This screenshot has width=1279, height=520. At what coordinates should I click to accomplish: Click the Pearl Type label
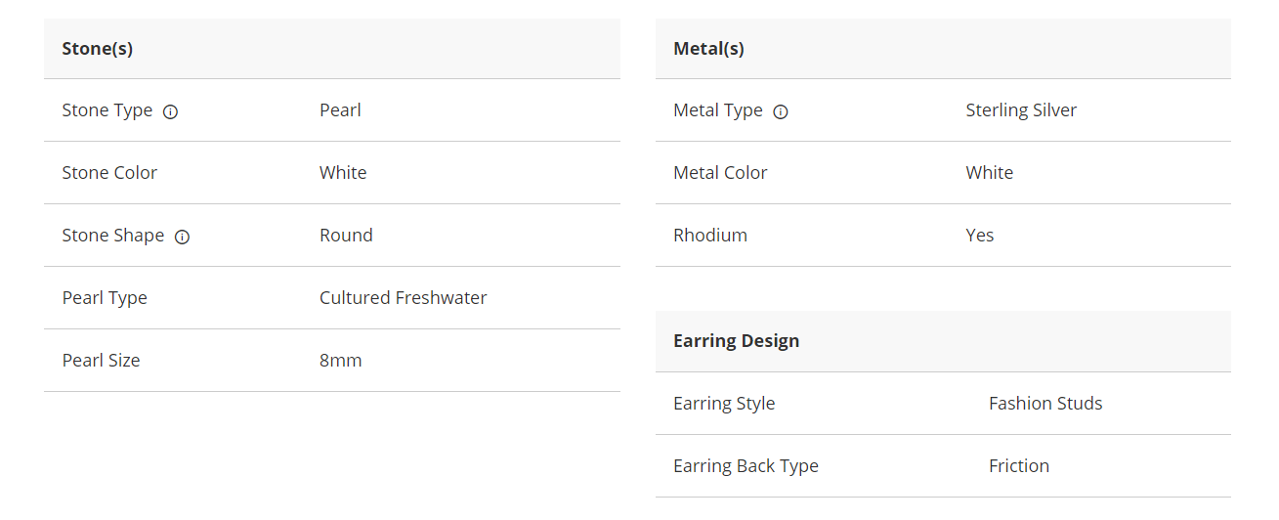(105, 298)
